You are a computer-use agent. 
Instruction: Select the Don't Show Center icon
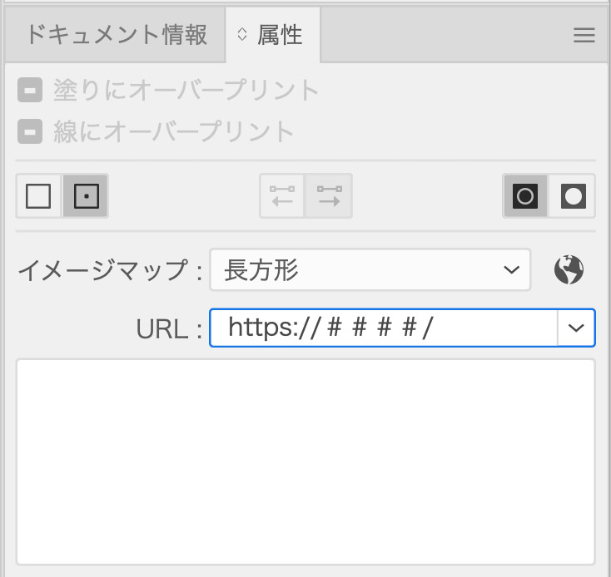(38, 196)
